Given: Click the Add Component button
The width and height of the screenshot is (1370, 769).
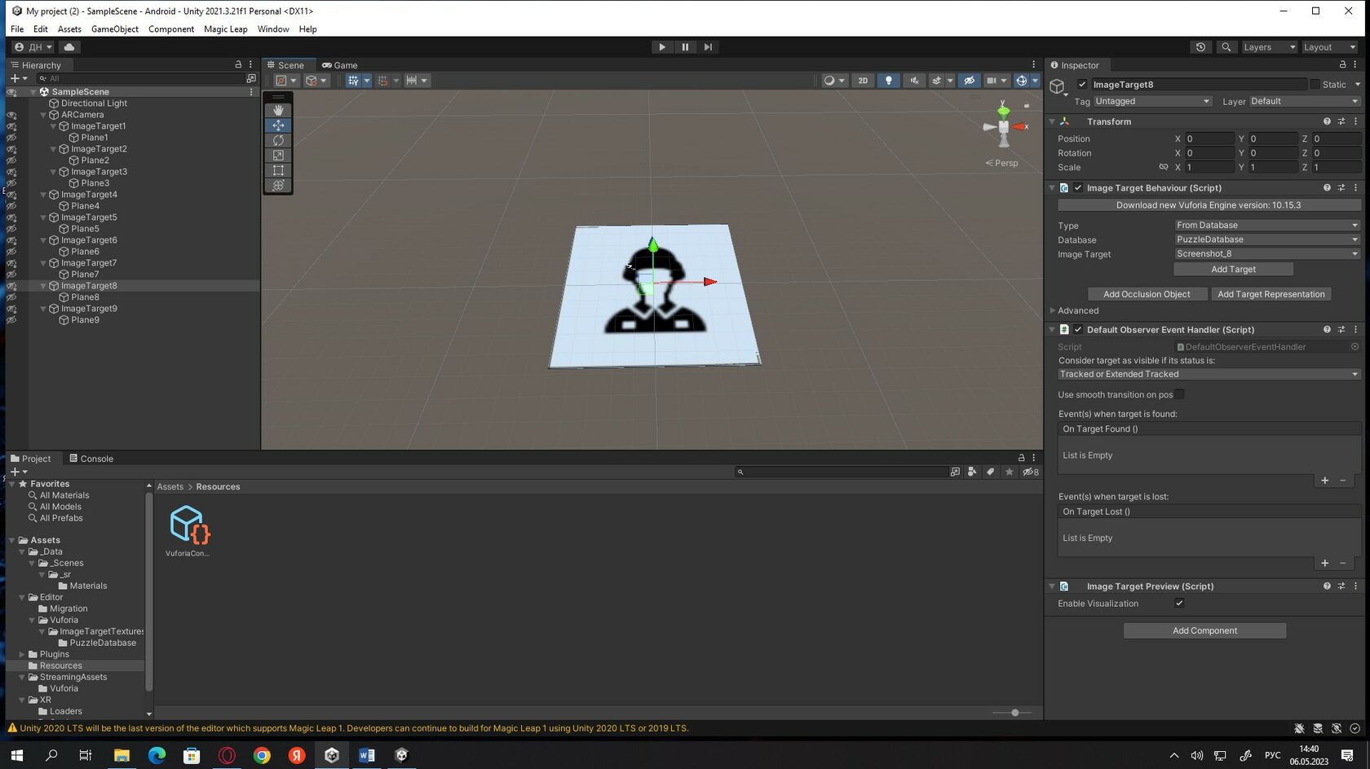Looking at the screenshot, I should pos(1204,631).
